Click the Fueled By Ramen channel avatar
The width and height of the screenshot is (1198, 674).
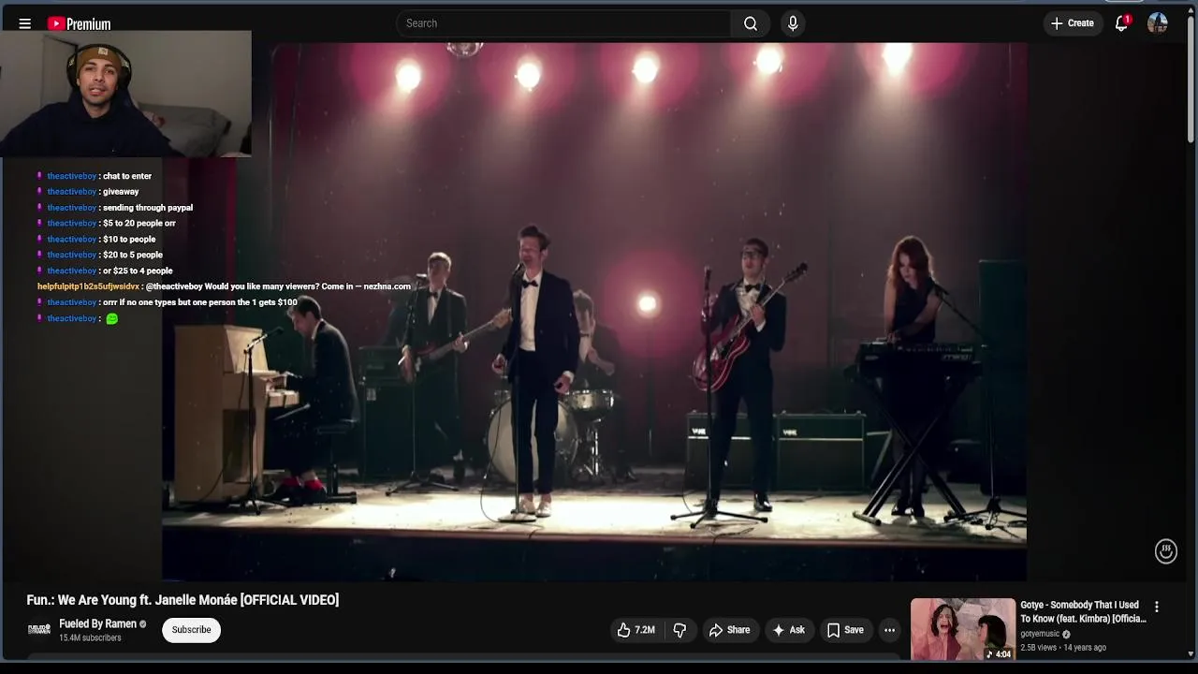point(38,630)
